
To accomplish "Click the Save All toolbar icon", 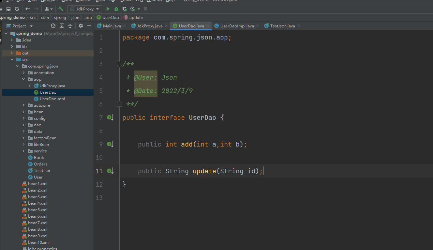I will pos(8,9).
